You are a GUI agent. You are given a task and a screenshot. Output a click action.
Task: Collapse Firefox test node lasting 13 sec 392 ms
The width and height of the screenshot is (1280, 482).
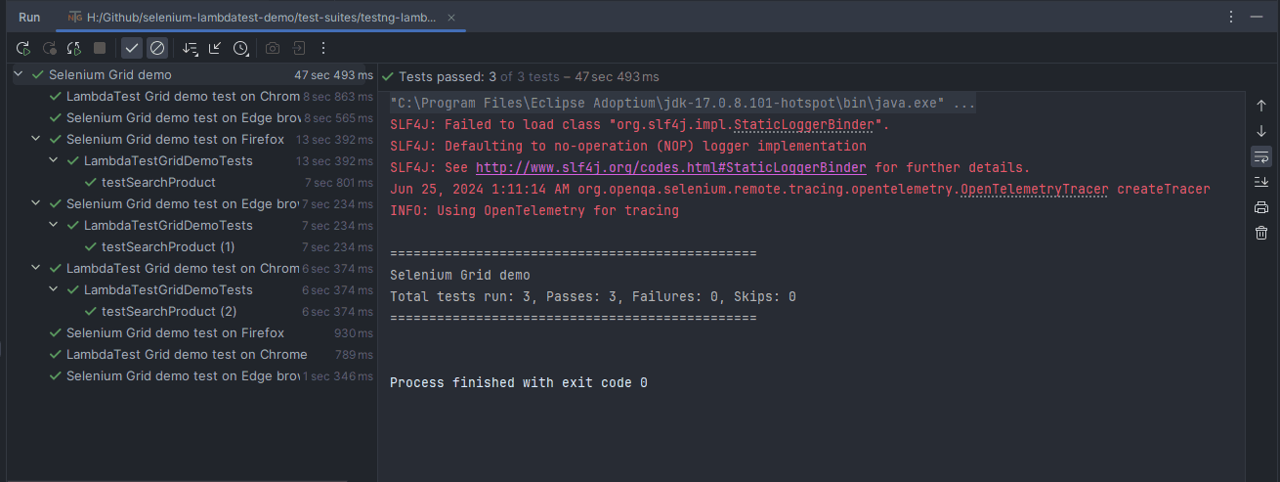pos(36,139)
